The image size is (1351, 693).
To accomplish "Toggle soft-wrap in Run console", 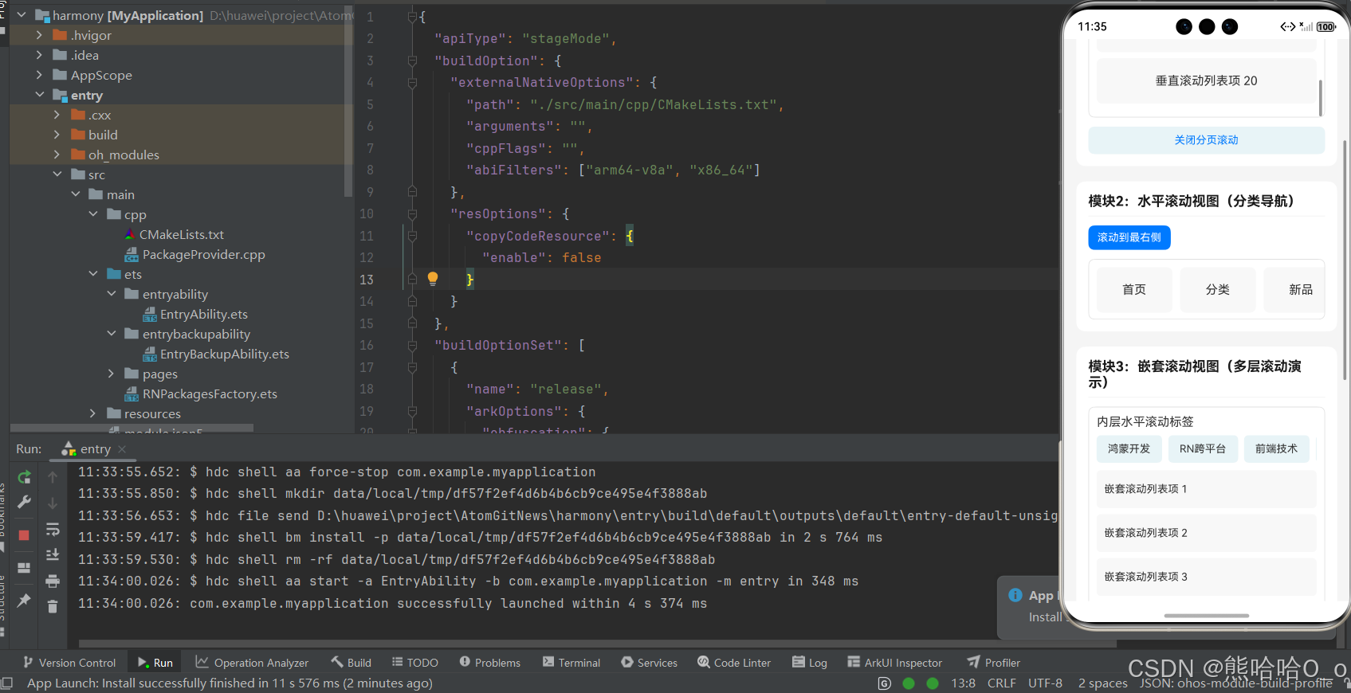I will [53, 529].
